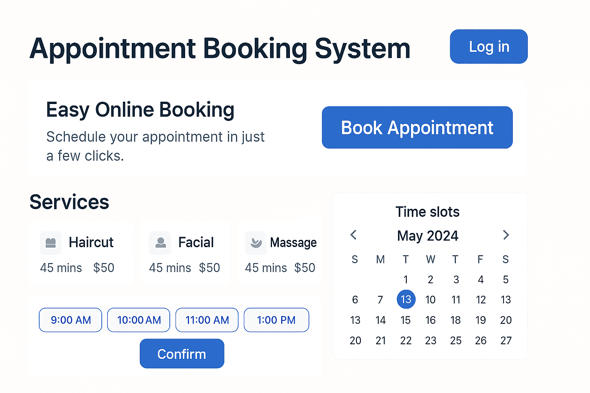
Task: Select the 9:00 AM time slot
Action: (70, 320)
